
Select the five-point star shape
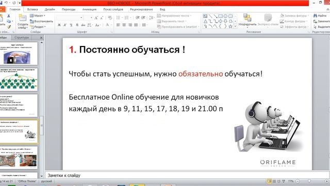(230, 26)
